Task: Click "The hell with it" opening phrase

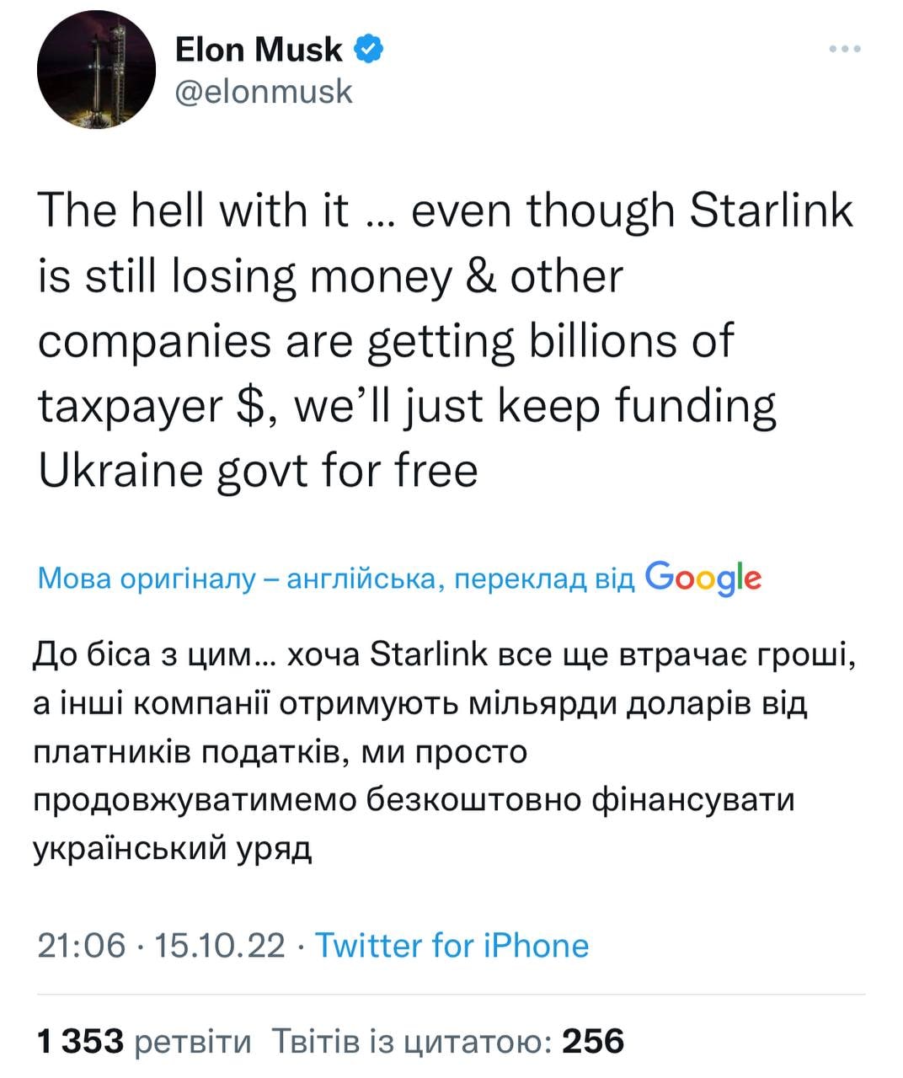Action: pyautogui.click(x=193, y=211)
